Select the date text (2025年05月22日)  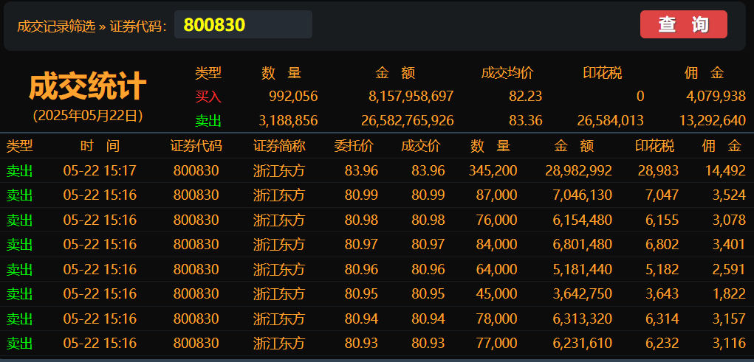click(x=88, y=116)
